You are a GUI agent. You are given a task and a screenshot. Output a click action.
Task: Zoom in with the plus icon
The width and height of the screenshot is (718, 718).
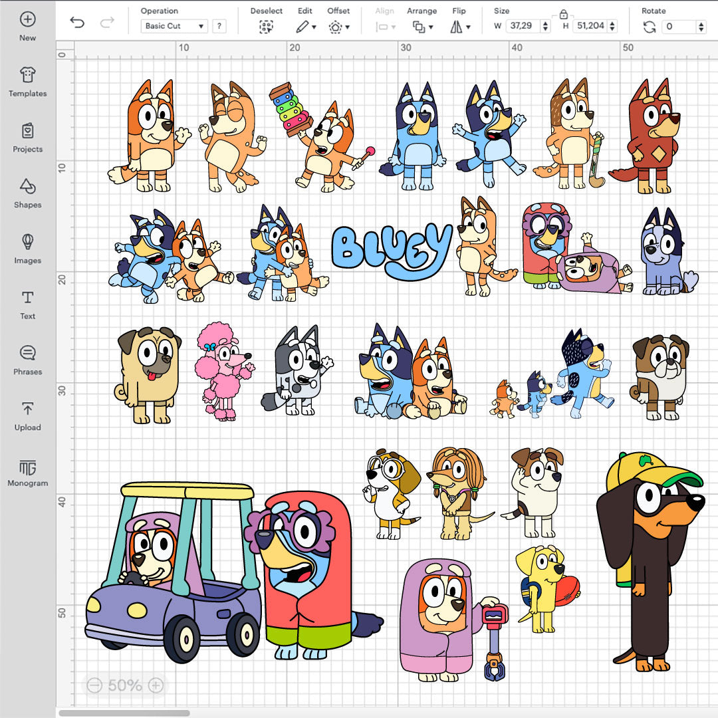tap(156, 685)
